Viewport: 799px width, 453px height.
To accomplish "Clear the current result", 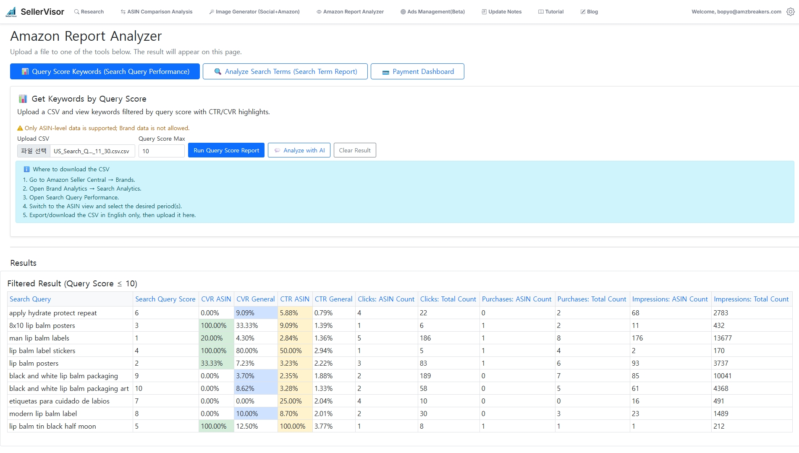I will click(x=354, y=150).
